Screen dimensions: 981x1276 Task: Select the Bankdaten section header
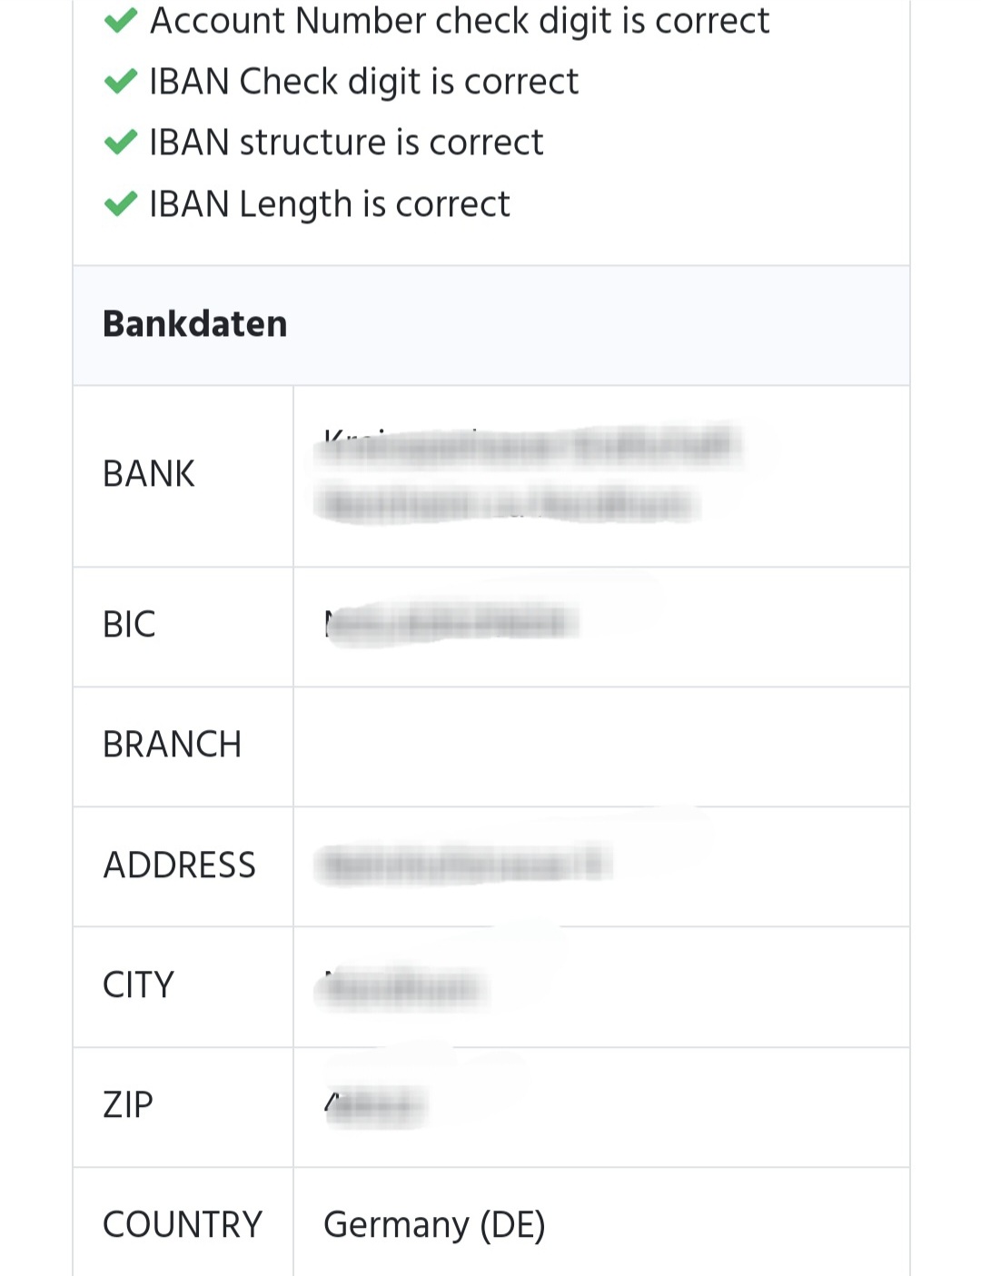(195, 324)
